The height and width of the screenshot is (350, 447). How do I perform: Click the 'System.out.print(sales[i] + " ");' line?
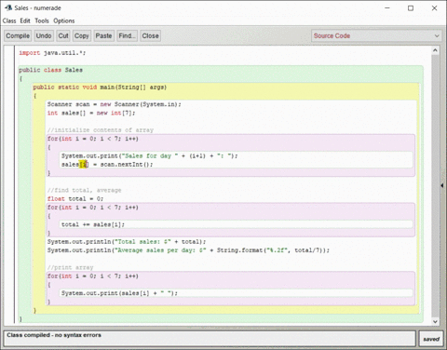pyautogui.click(x=119, y=293)
